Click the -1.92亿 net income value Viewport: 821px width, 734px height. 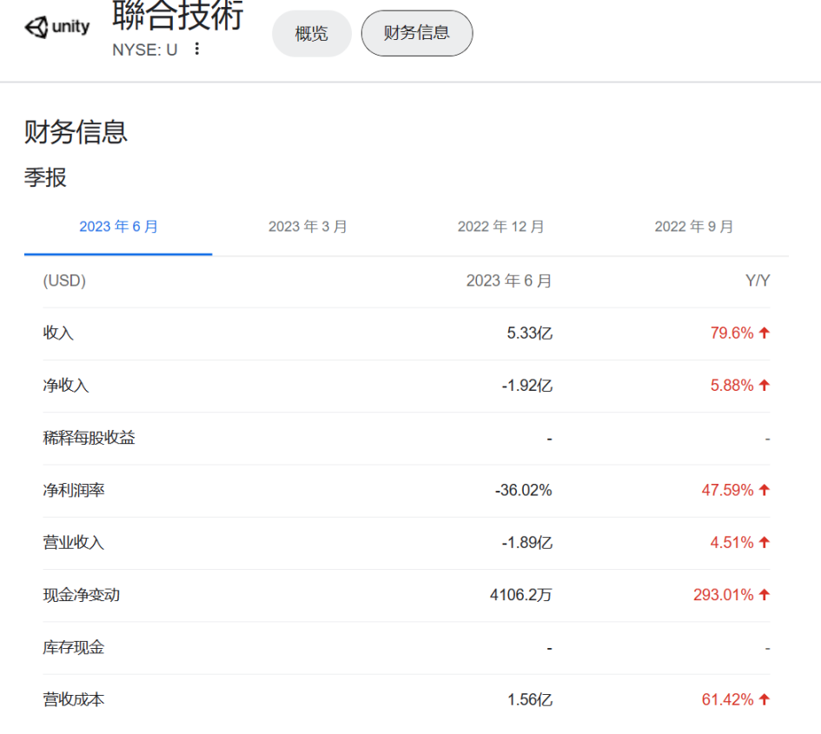(526, 386)
